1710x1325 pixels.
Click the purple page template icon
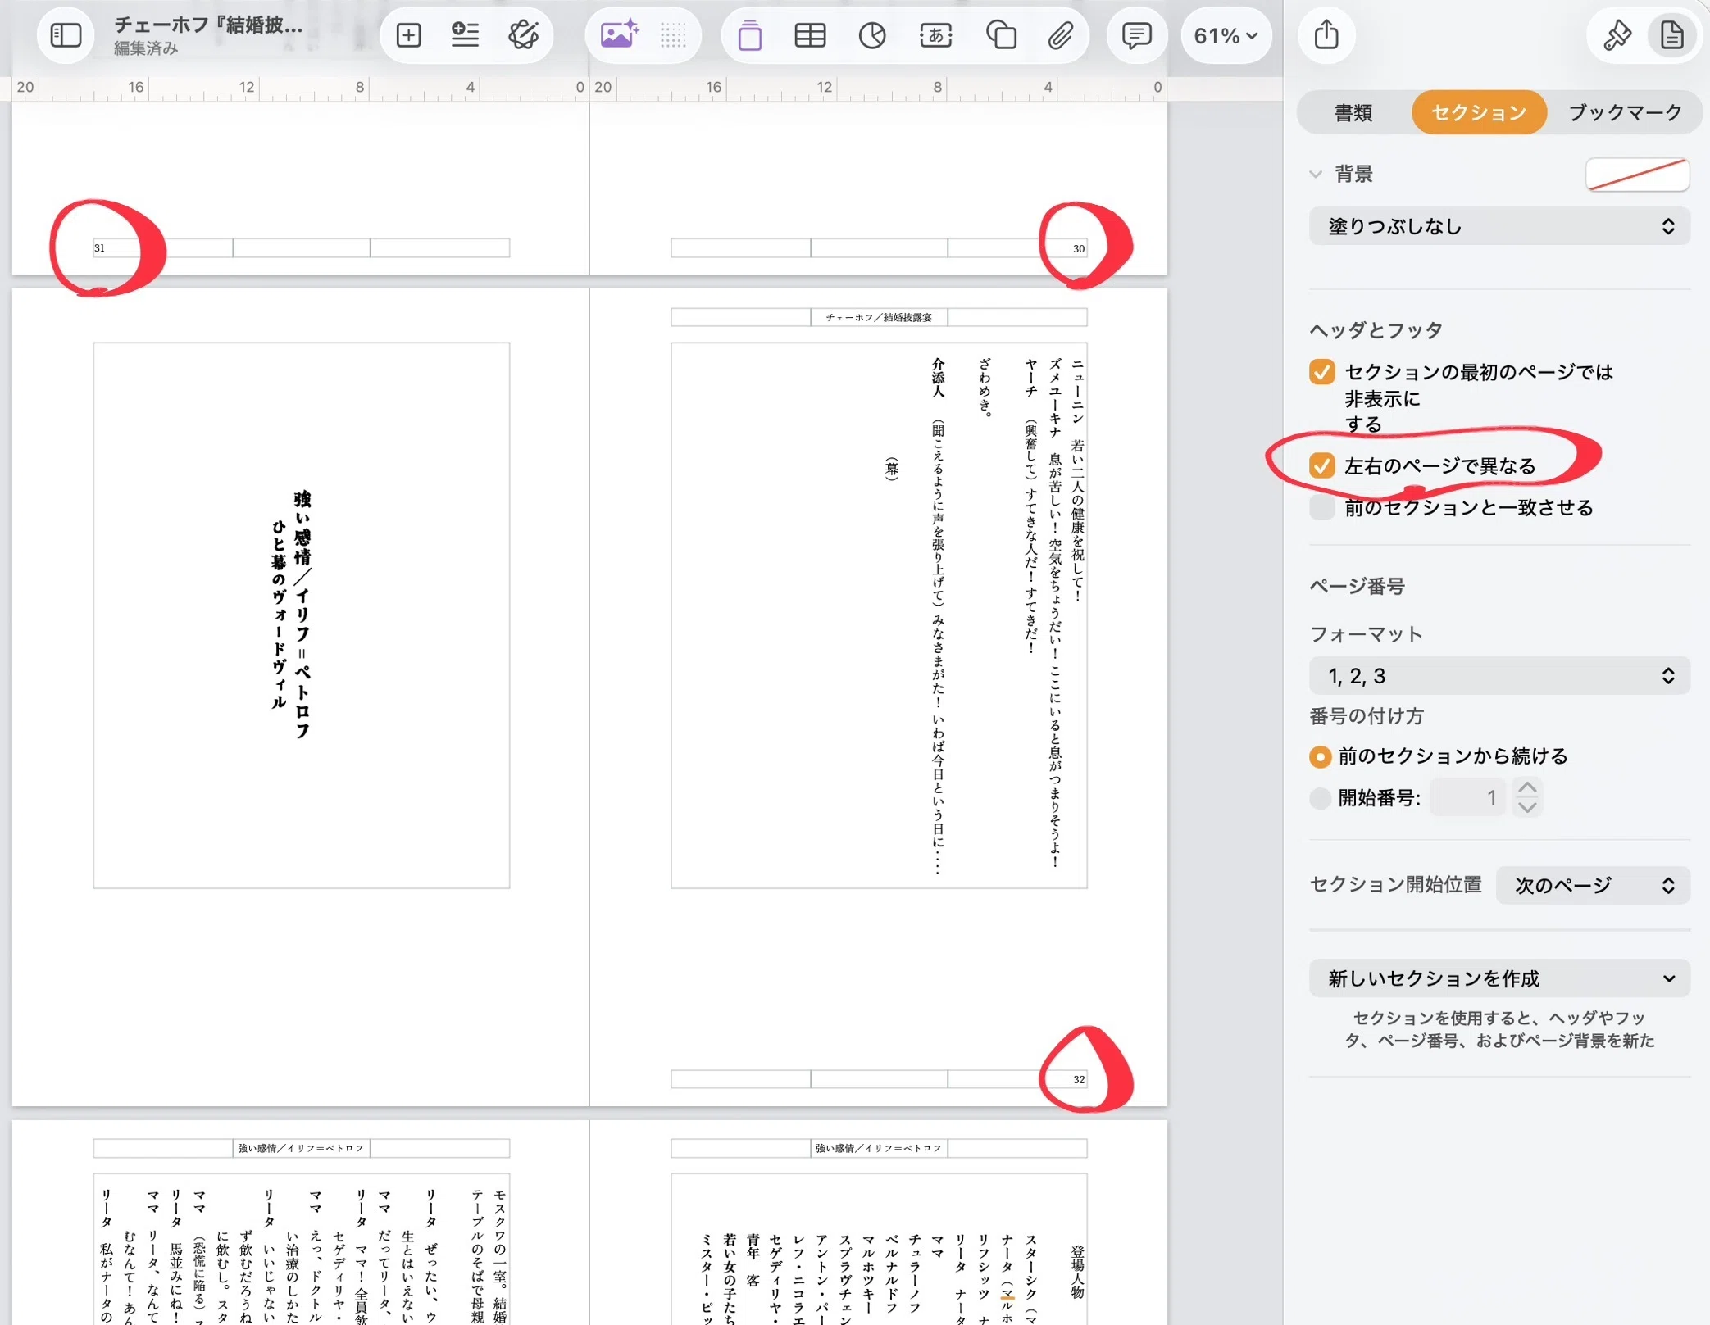(749, 35)
